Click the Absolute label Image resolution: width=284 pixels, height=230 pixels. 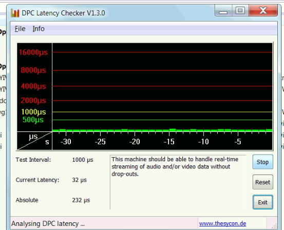(x=27, y=200)
